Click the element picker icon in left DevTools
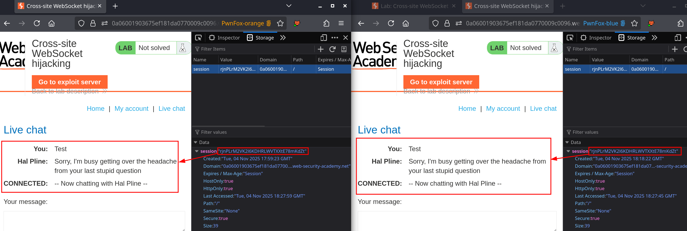 [x=198, y=38]
